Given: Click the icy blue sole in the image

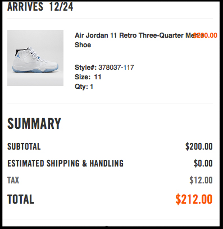Looking at the screenshot, I should [35, 69].
